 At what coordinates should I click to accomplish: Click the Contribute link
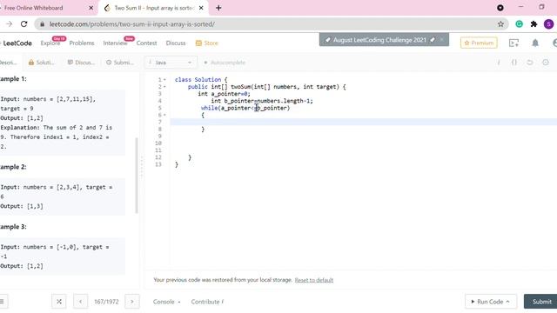point(207,302)
